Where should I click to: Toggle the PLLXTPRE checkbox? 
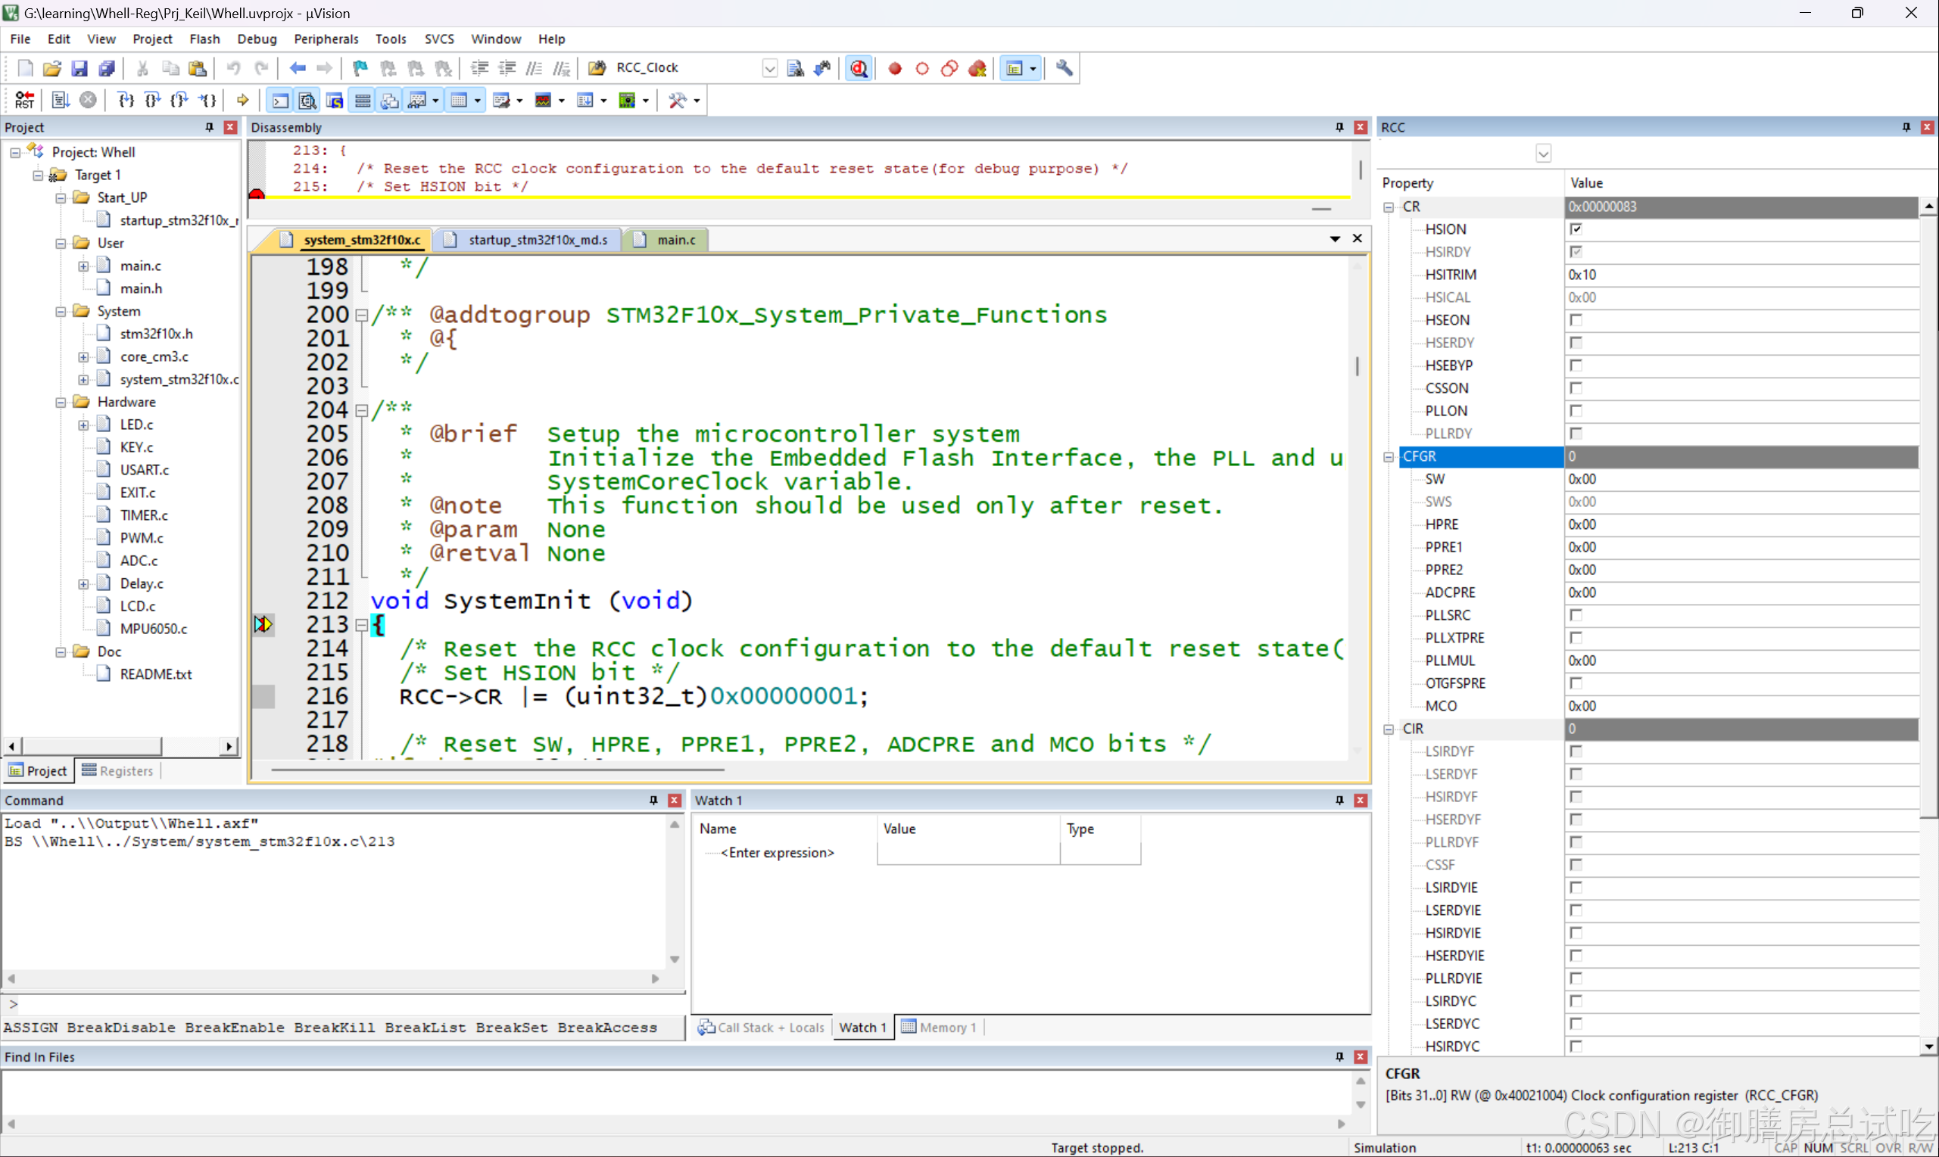[1576, 637]
